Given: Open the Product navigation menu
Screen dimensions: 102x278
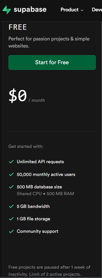Looking at the screenshot, I should click(x=72, y=10).
